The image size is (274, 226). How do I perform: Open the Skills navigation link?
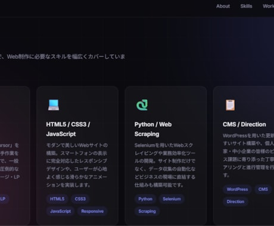click(x=246, y=6)
